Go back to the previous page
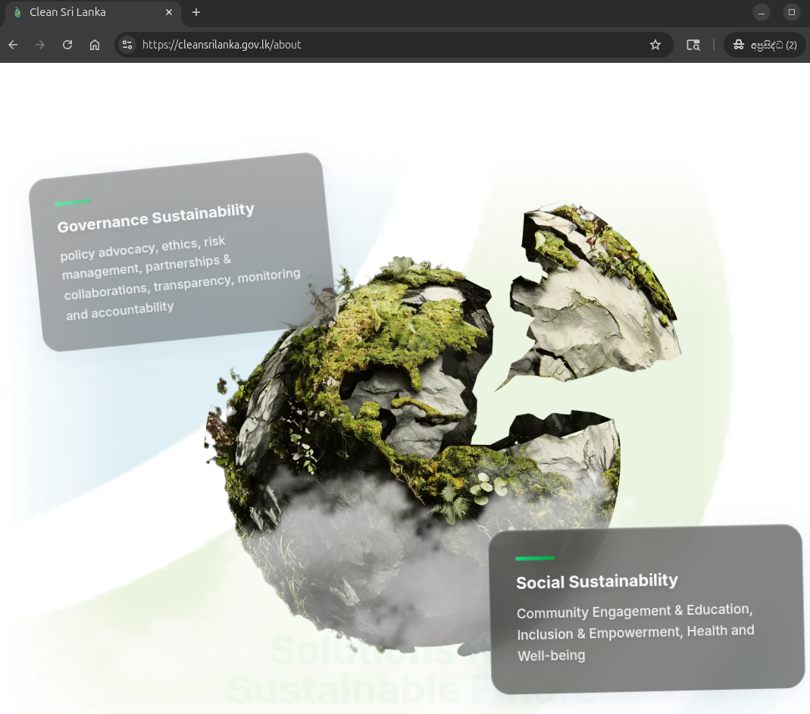The image size is (810, 714). click(x=13, y=45)
